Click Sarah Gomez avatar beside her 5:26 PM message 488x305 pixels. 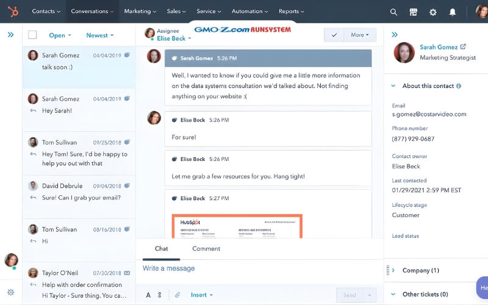point(154,56)
